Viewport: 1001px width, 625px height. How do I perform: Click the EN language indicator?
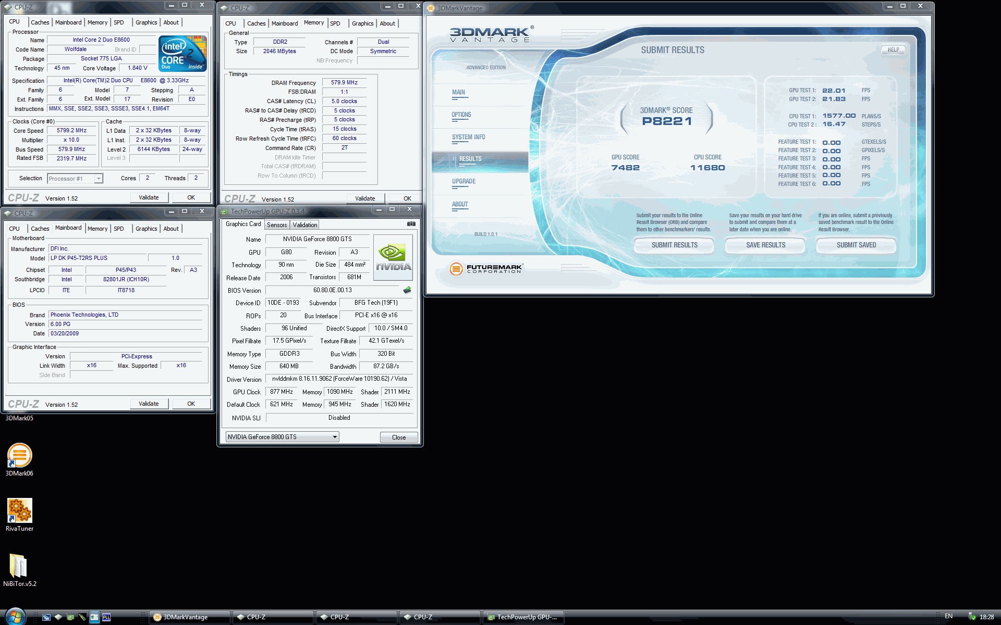click(948, 617)
